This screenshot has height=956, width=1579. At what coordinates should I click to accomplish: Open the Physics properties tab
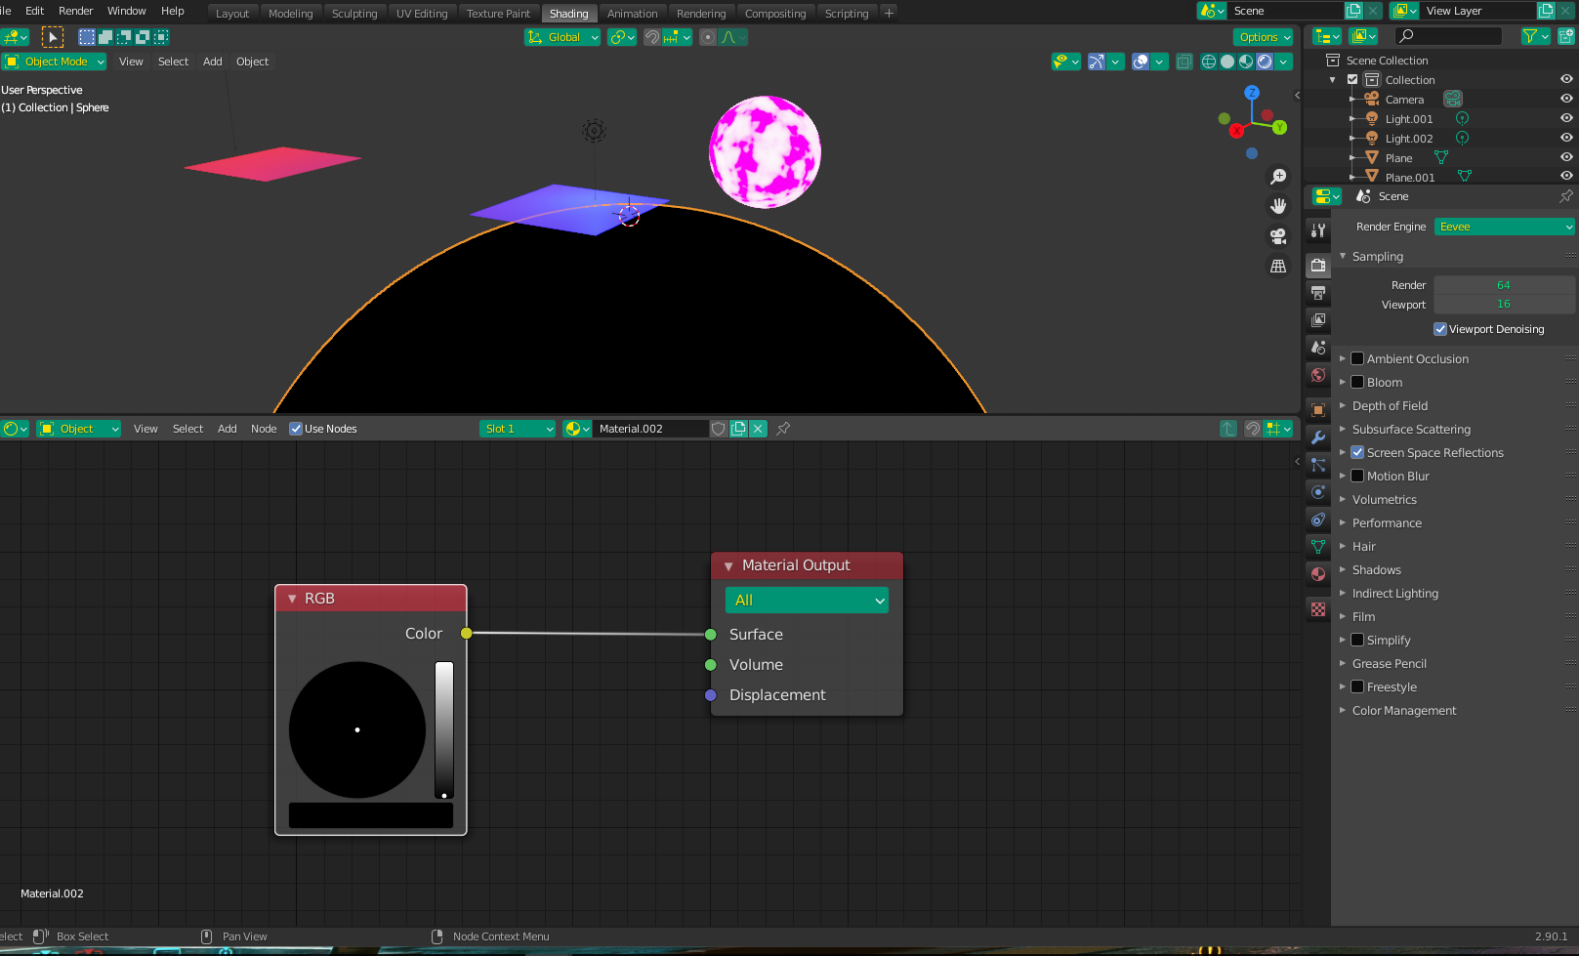point(1318,492)
